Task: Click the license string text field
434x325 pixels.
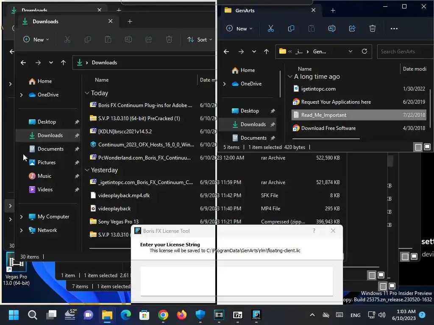Action: coord(236,281)
